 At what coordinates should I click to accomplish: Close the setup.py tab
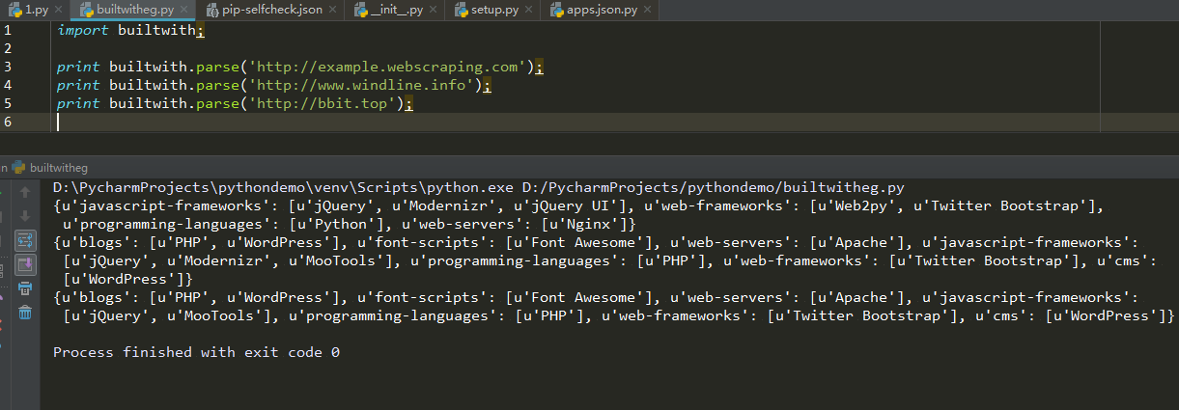click(528, 11)
